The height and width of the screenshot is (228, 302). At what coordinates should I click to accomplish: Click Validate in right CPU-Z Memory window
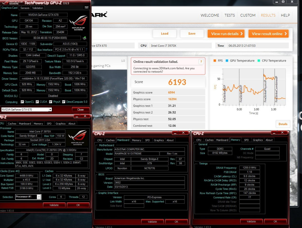pyautogui.click(x=251, y=221)
